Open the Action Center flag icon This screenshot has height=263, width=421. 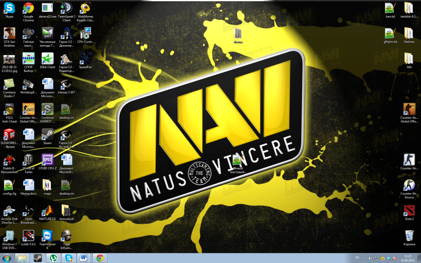click(x=395, y=258)
